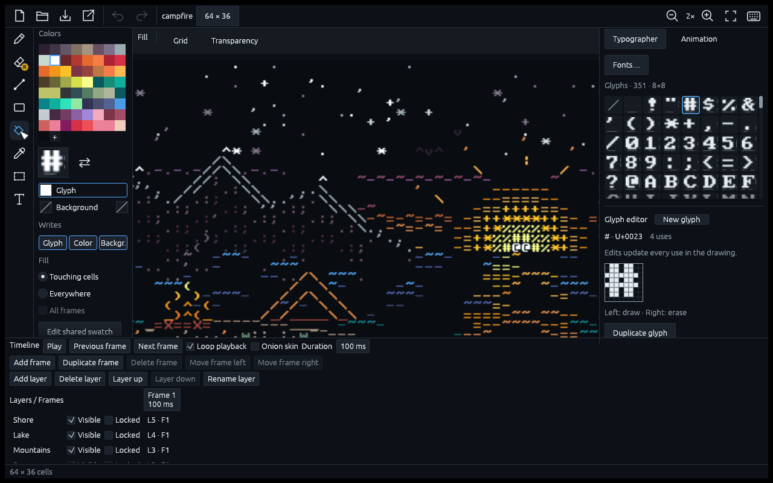The width and height of the screenshot is (773, 483).
Task: Click the Duplicate glyph button
Action: [640, 333]
